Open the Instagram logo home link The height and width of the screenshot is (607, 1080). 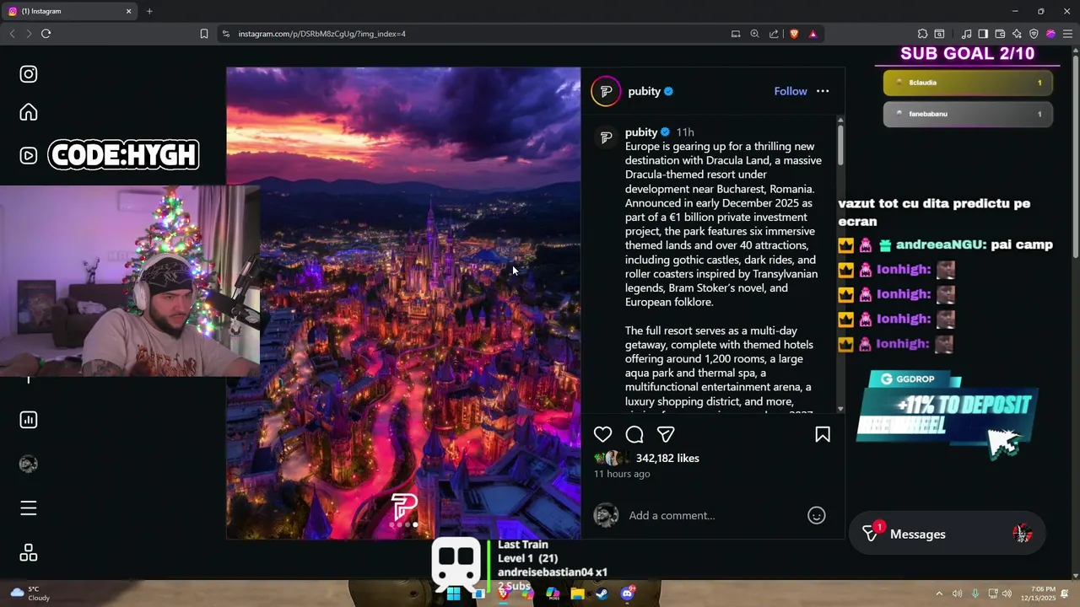(x=29, y=74)
